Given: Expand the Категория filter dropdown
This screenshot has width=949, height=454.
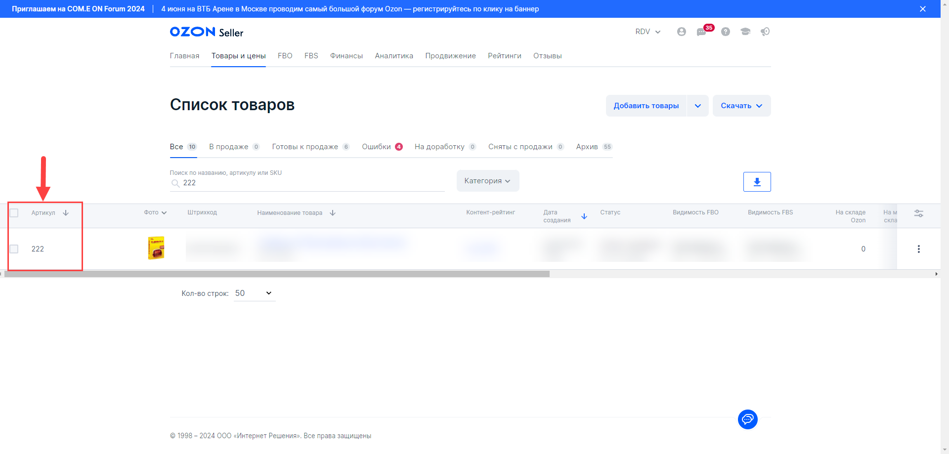Looking at the screenshot, I should click(x=487, y=181).
